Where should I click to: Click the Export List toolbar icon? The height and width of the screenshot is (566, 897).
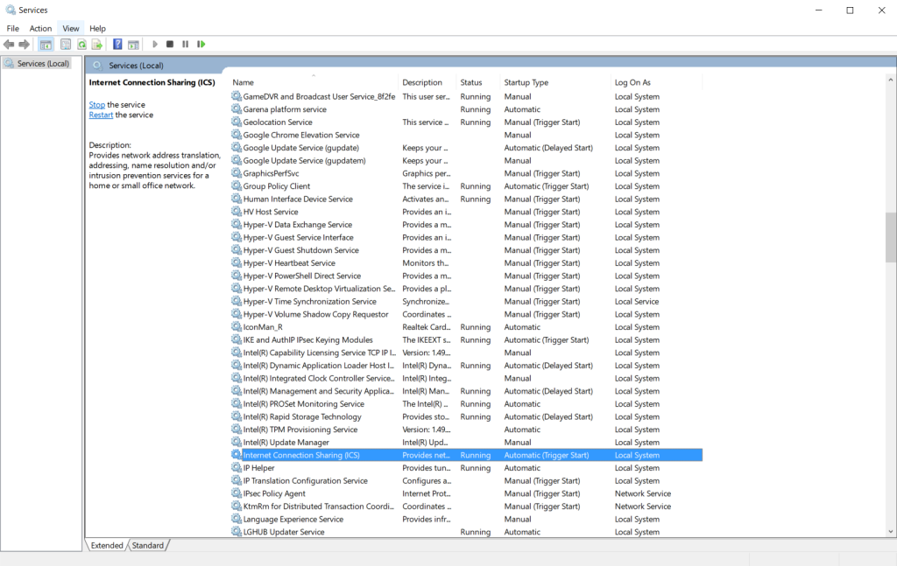coord(97,44)
